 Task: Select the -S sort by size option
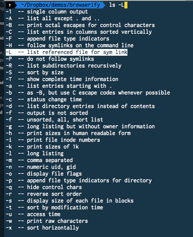pos(35,73)
